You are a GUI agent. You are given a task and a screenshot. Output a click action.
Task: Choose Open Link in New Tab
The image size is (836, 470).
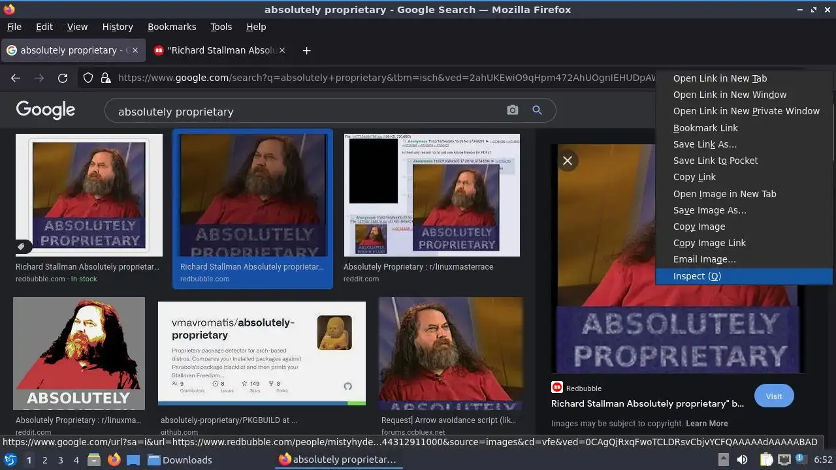tap(744, 78)
